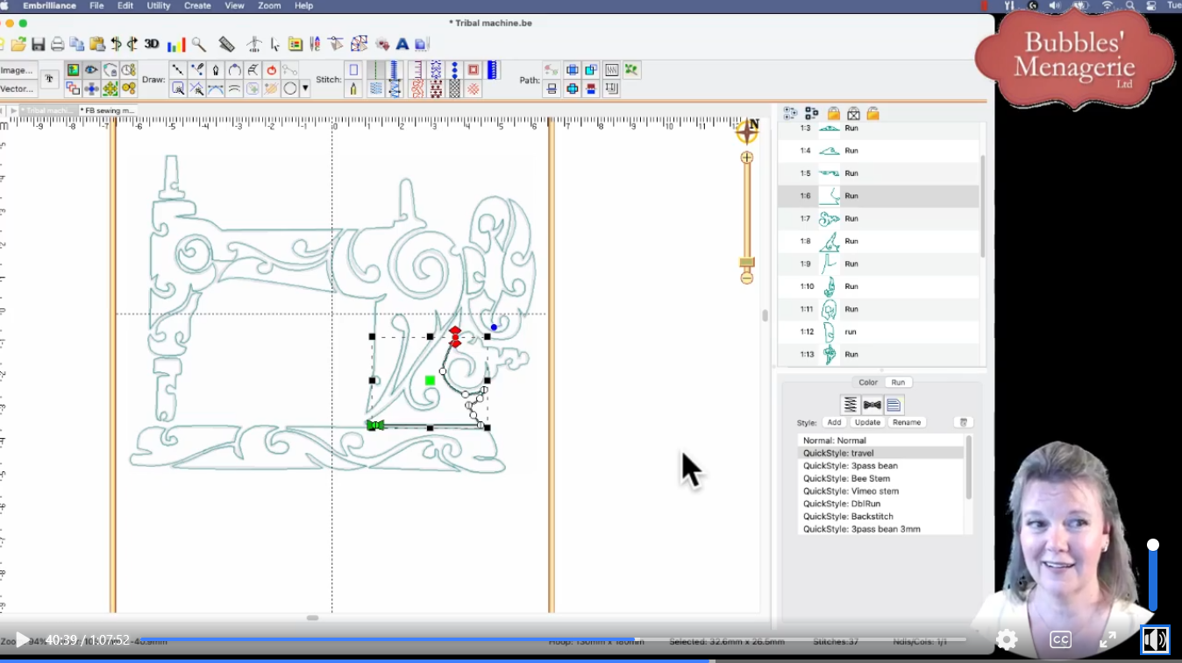The width and height of the screenshot is (1182, 663).
Task: Select the circle shape draw tool
Action: click(289, 88)
